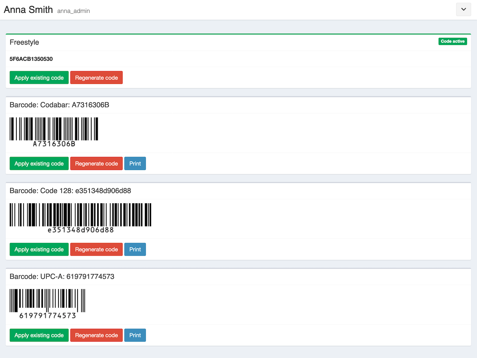Image resolution: width=477 pixels, height=358 pixels.
Task: Select the Codabar A7316306B barcode image
Action: (54, 132)
